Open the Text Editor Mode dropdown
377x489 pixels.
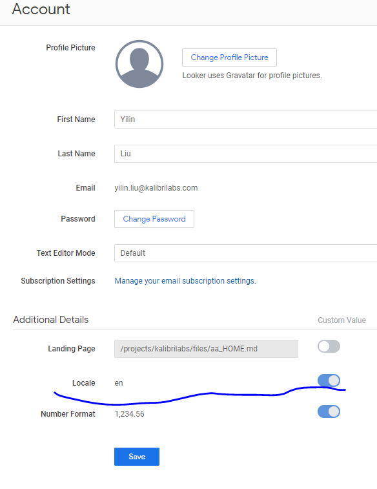point(245,253)
